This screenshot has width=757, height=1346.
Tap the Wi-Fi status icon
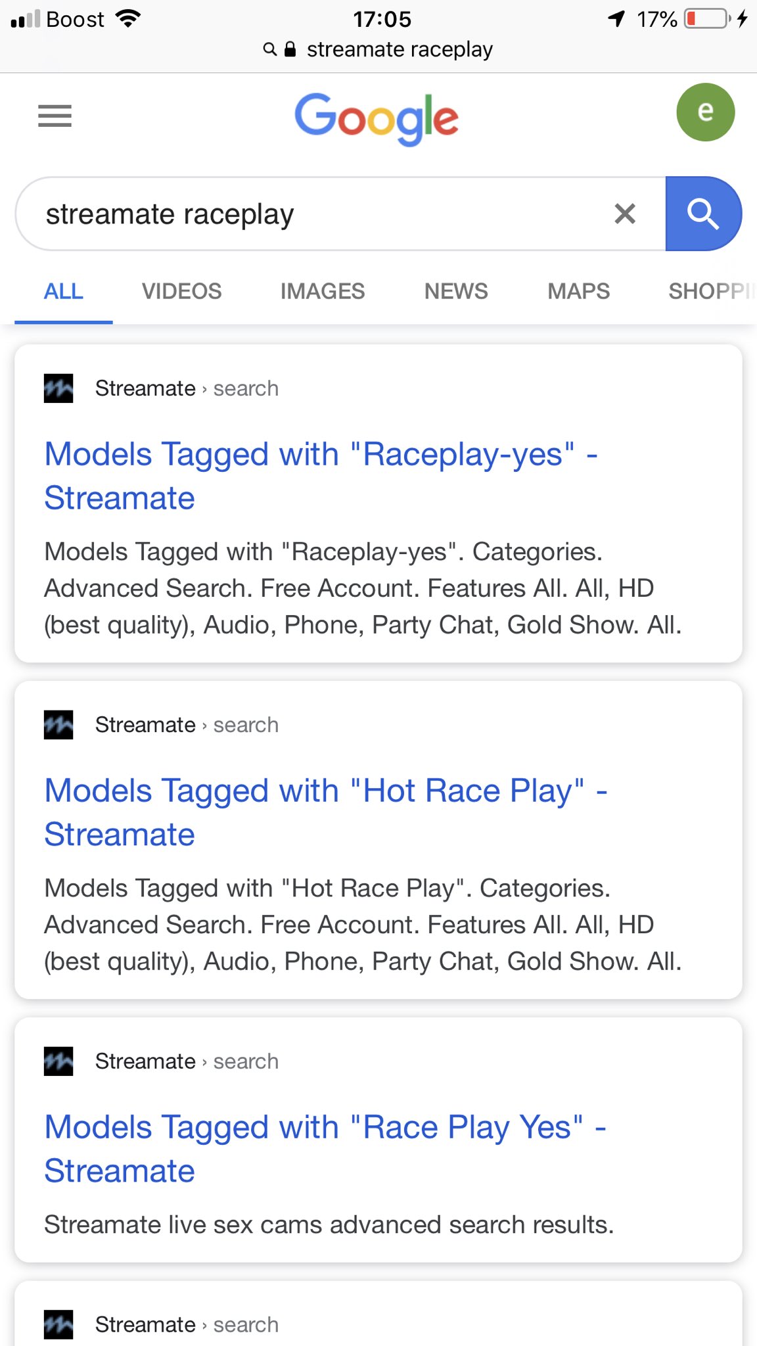click(127, 18)
